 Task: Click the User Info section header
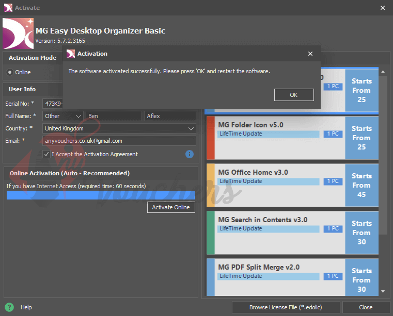(x=22, y=89)
